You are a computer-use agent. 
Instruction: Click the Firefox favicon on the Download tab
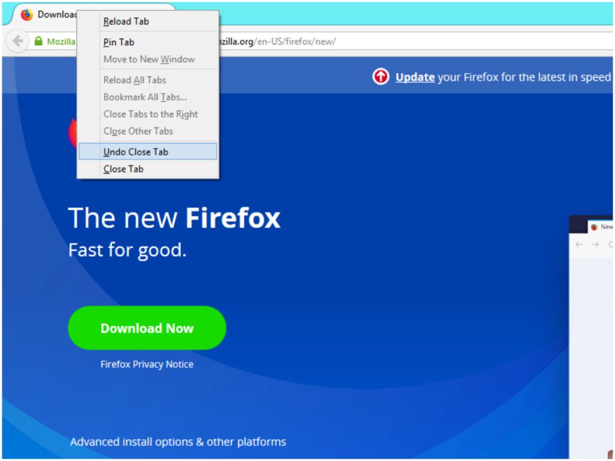[x=26, y=15]
